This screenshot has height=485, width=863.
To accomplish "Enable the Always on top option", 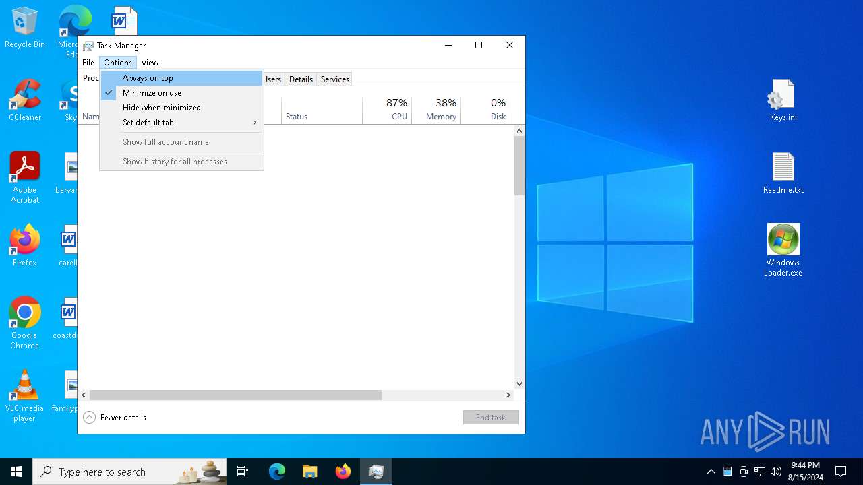I will (x=181, y=78).
